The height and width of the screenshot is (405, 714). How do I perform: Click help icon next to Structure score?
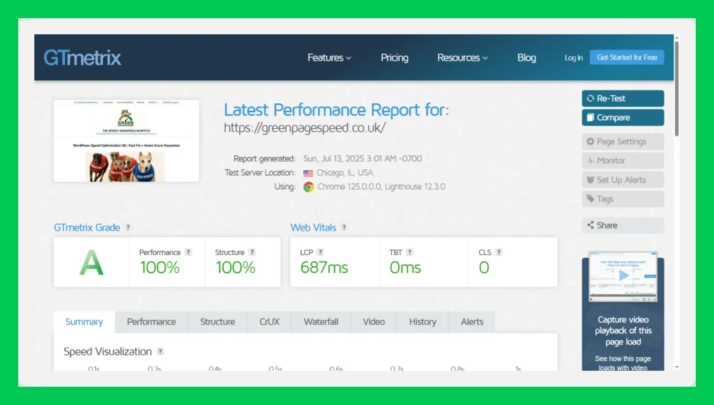pyautogui.click(x=252, y=252)
